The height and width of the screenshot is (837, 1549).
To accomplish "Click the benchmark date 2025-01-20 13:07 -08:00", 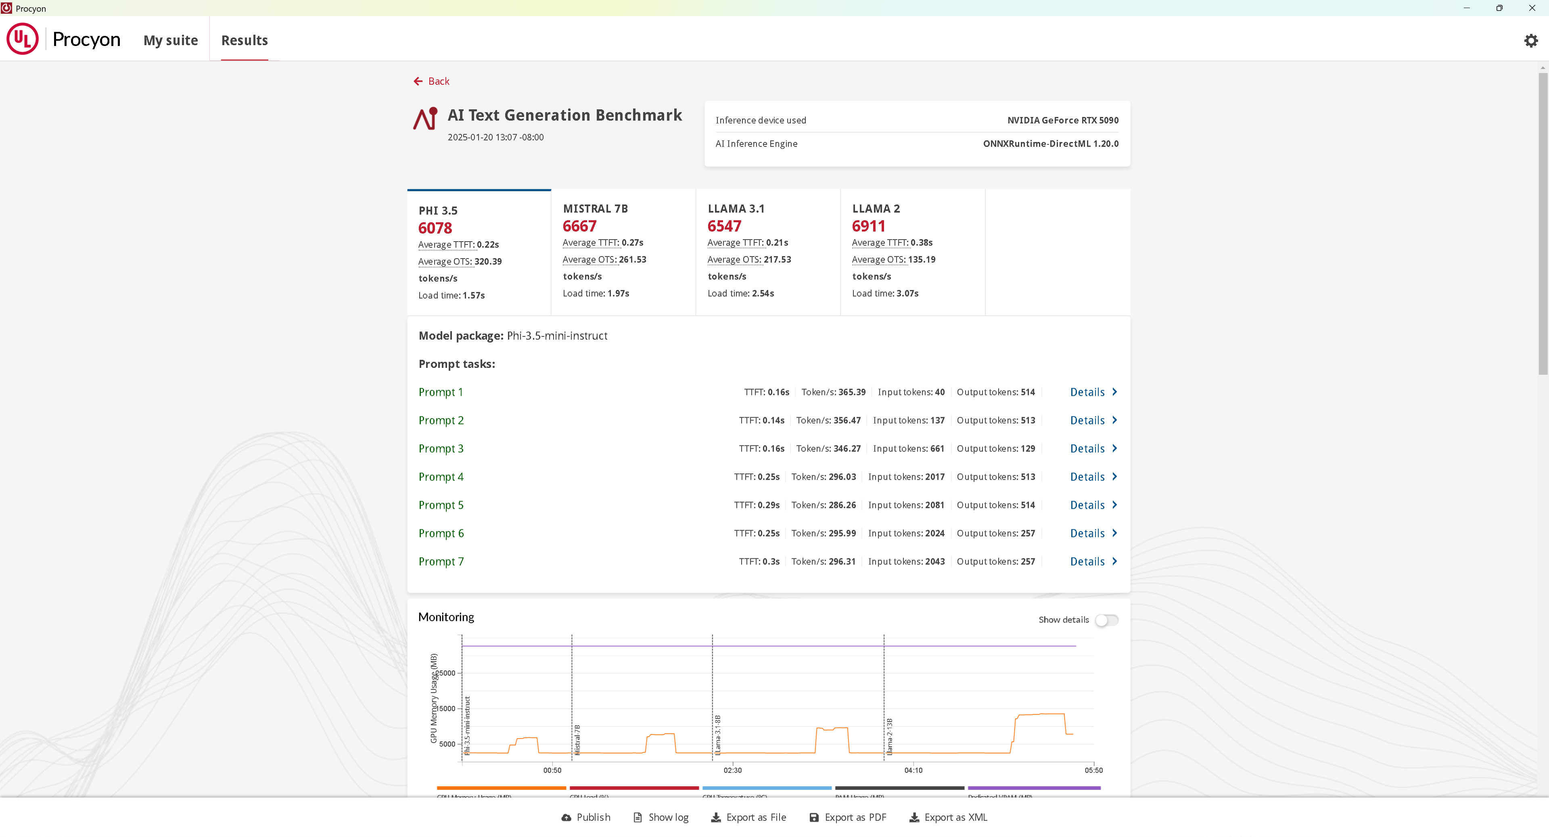I will click(495, 137).
